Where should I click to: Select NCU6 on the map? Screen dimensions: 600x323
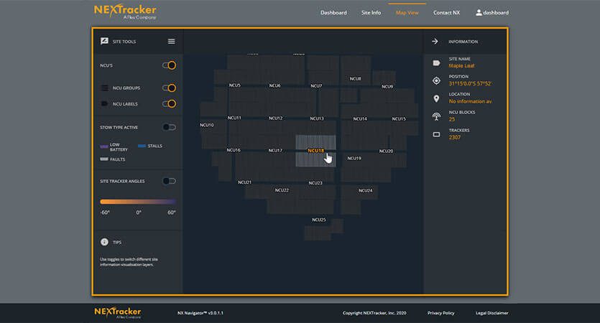pyautogui.click(x=274, y=85)
